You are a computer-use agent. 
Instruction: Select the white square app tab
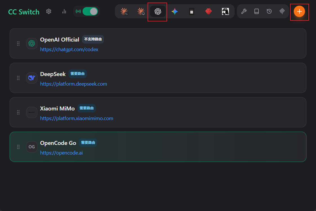pyautogui.click(x=192, y=12)
